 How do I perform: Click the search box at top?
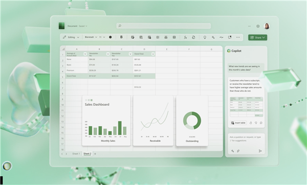point(164,26)
